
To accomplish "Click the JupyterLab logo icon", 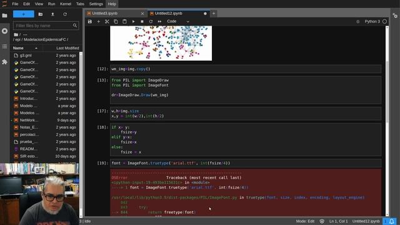I will 4,4.
